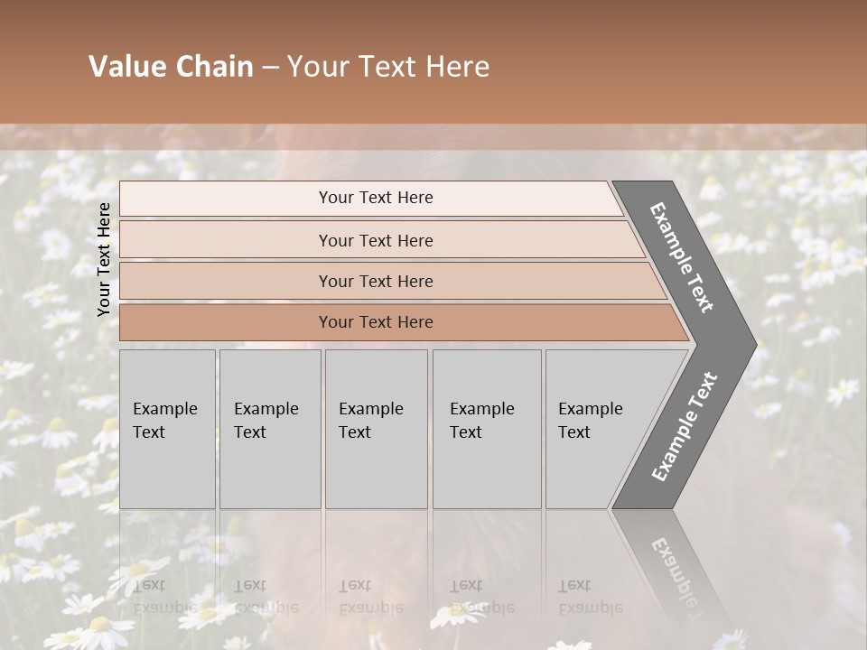Select the middle gray "Example Text" box
Image resolution: width=867 pixels, height=650 pixels.
click(x=375, y=429)
